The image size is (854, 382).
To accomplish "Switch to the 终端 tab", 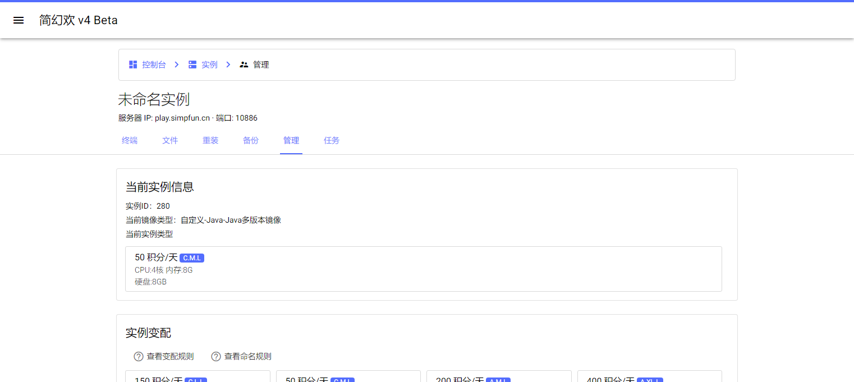I will point(130,141).
